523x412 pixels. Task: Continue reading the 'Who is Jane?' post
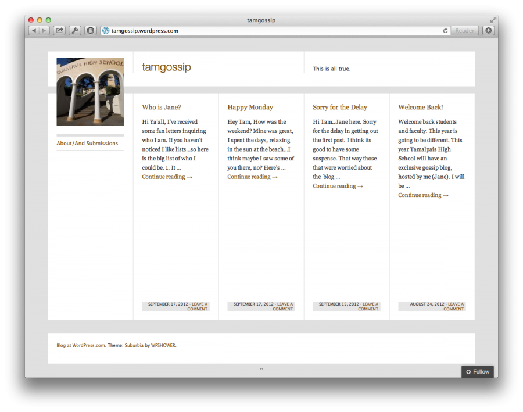click(167, 177)
